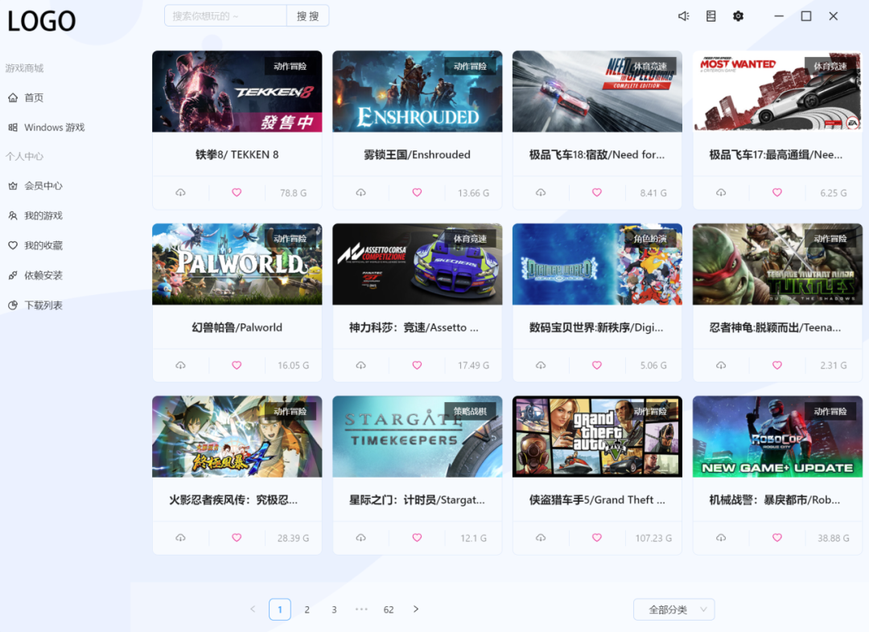Go to next page with the arrow
The width and height of the screenshot is (869, 632).
point(416,609)
